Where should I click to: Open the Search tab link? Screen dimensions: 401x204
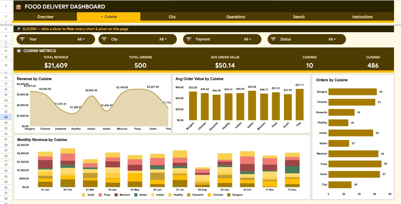click(299, 16)
